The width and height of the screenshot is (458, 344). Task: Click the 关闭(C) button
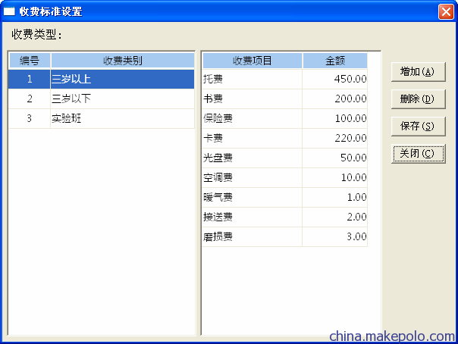pos(418,154)
